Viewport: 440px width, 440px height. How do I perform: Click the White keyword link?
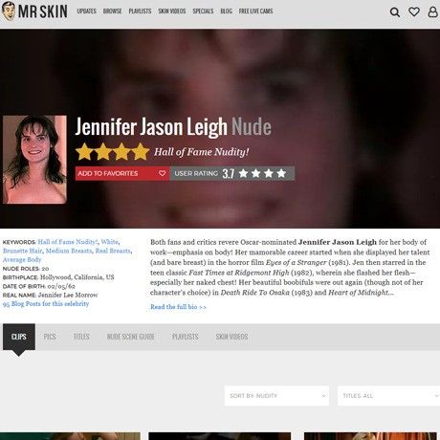click(110, 242)
